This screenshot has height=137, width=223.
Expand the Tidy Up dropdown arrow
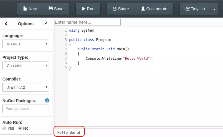pos(214,9)
